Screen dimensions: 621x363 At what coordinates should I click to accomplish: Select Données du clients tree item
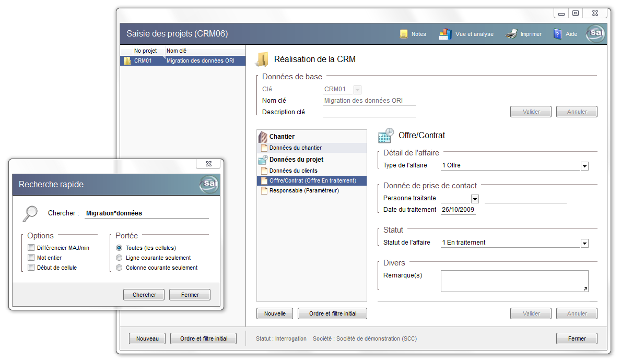click(x=293, y=171)
